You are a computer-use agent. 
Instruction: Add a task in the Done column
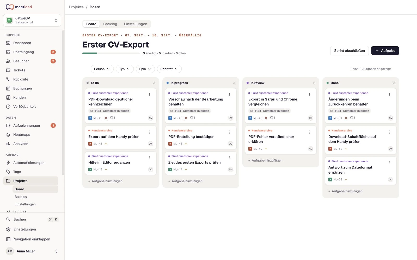[x=345, y=191]
